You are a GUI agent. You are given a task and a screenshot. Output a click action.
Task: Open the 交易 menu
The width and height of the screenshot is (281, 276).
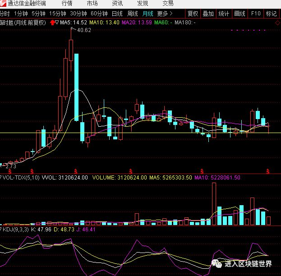[168, 4]
